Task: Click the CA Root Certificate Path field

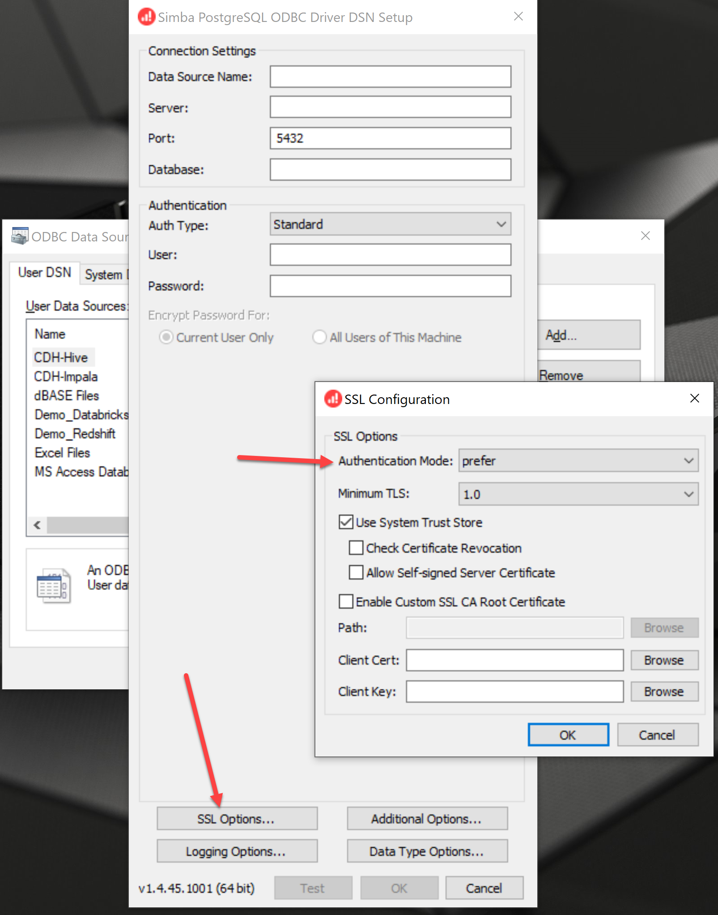Action: click(515, 627)
